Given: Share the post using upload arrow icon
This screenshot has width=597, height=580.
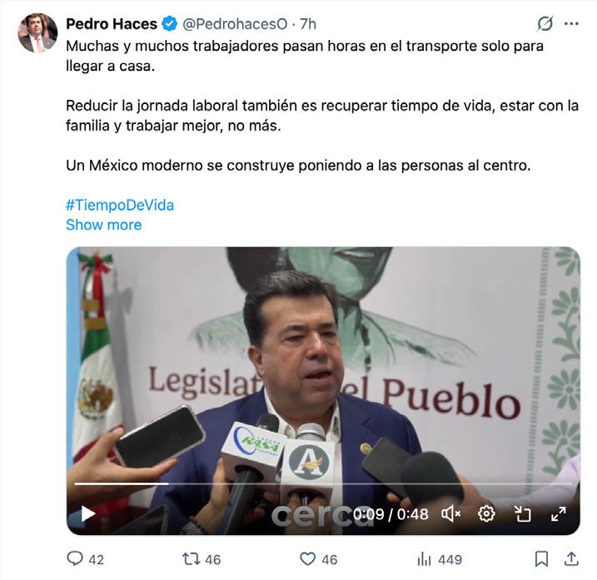Looking at the screenshot, I should [x=571, y=558].
